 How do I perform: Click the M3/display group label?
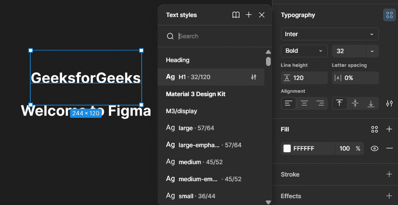pos(181,111)
